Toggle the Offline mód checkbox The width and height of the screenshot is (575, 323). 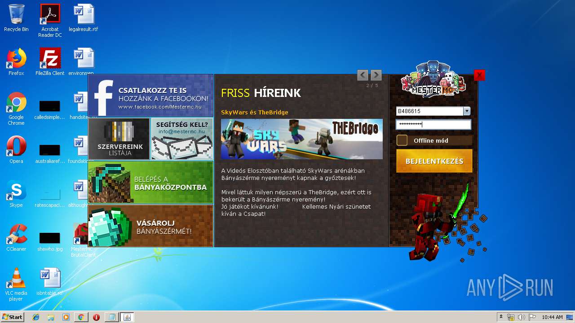tap(402, 140)
